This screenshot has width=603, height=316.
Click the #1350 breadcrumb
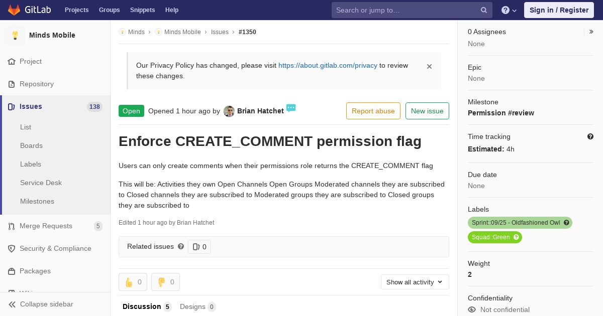[247, 32]
